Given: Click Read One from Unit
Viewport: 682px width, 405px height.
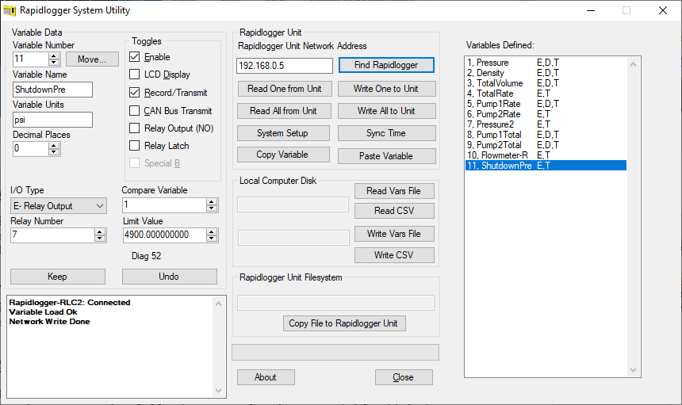Looking at the screenshot, I should click(x=285, y=89).
